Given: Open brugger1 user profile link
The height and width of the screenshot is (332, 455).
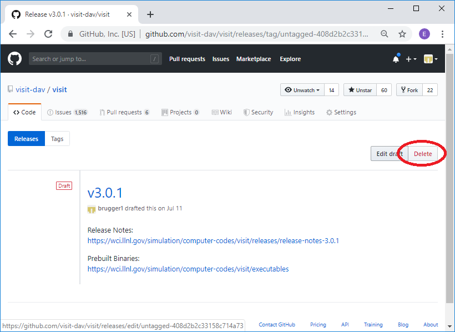Looking at the screenshot, I should (x=110, y=208).
